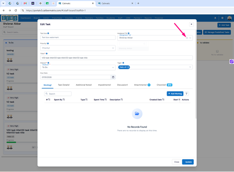Focus the Text box watermark input
Viewport: 234px width, 172px height.
78,37
